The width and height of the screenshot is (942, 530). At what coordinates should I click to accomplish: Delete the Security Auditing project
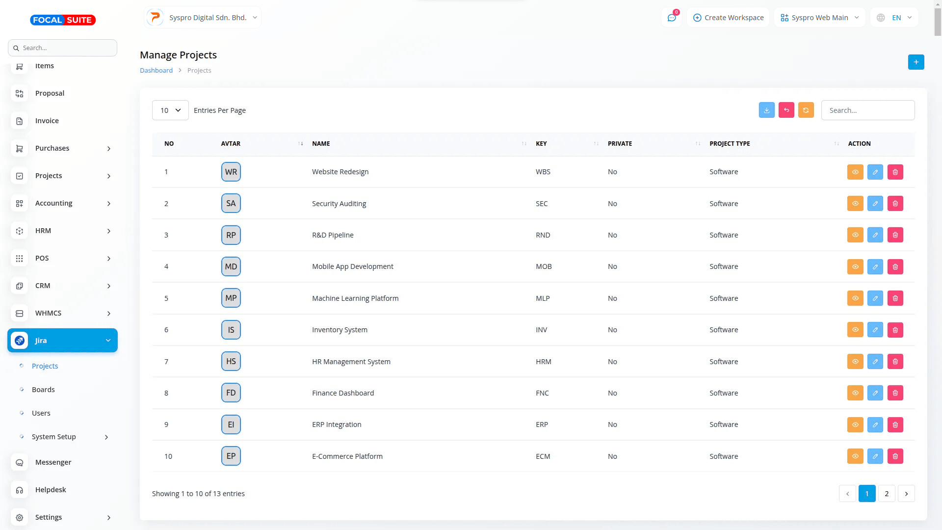coord(895,204)
